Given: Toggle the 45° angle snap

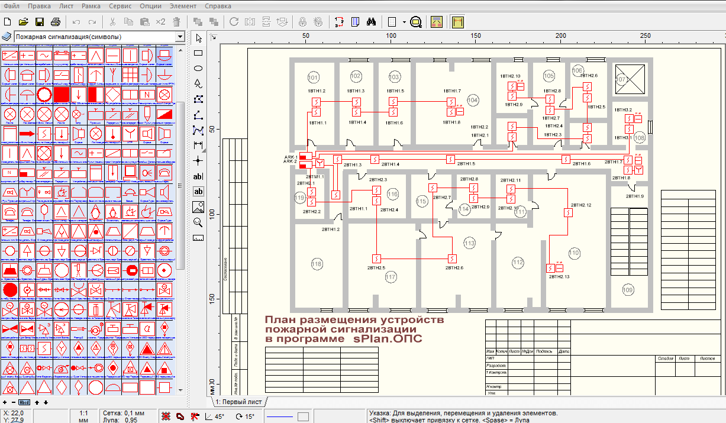Looking at the screenshot, I should tap(215, 416).
